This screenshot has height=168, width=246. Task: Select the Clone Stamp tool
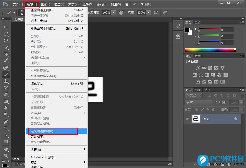tap(6, 81)
